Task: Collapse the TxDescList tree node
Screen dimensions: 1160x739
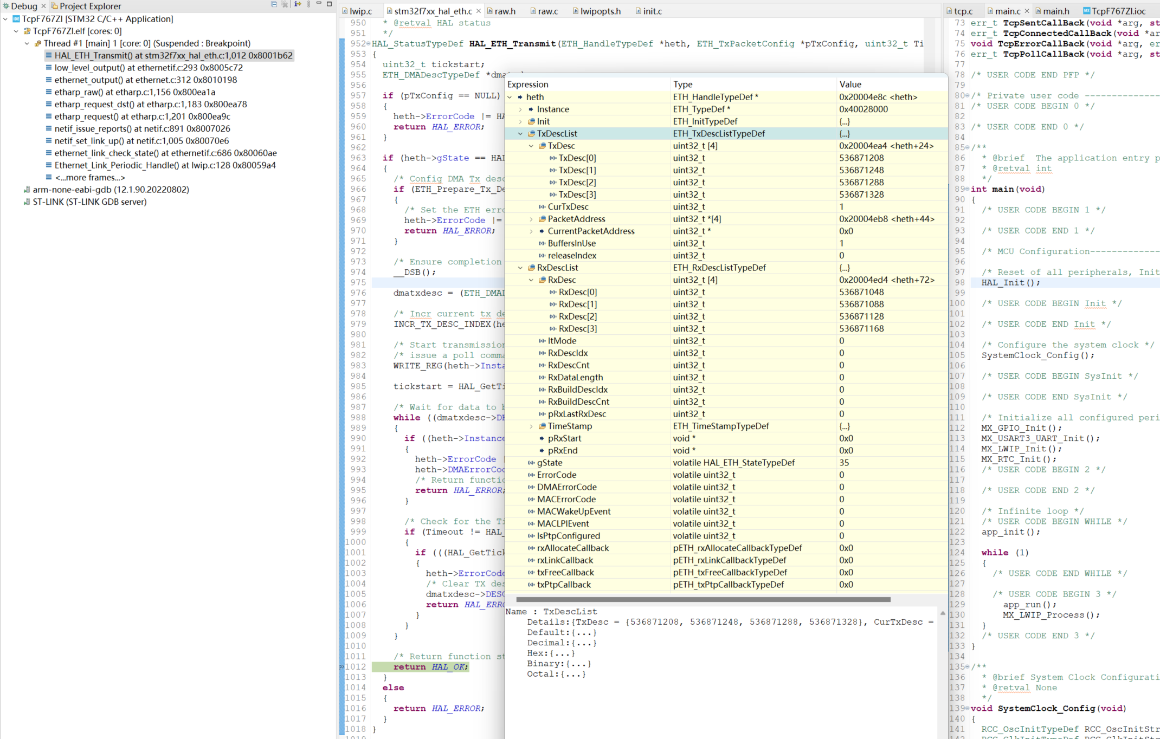Action: click(x=520, y=133)
